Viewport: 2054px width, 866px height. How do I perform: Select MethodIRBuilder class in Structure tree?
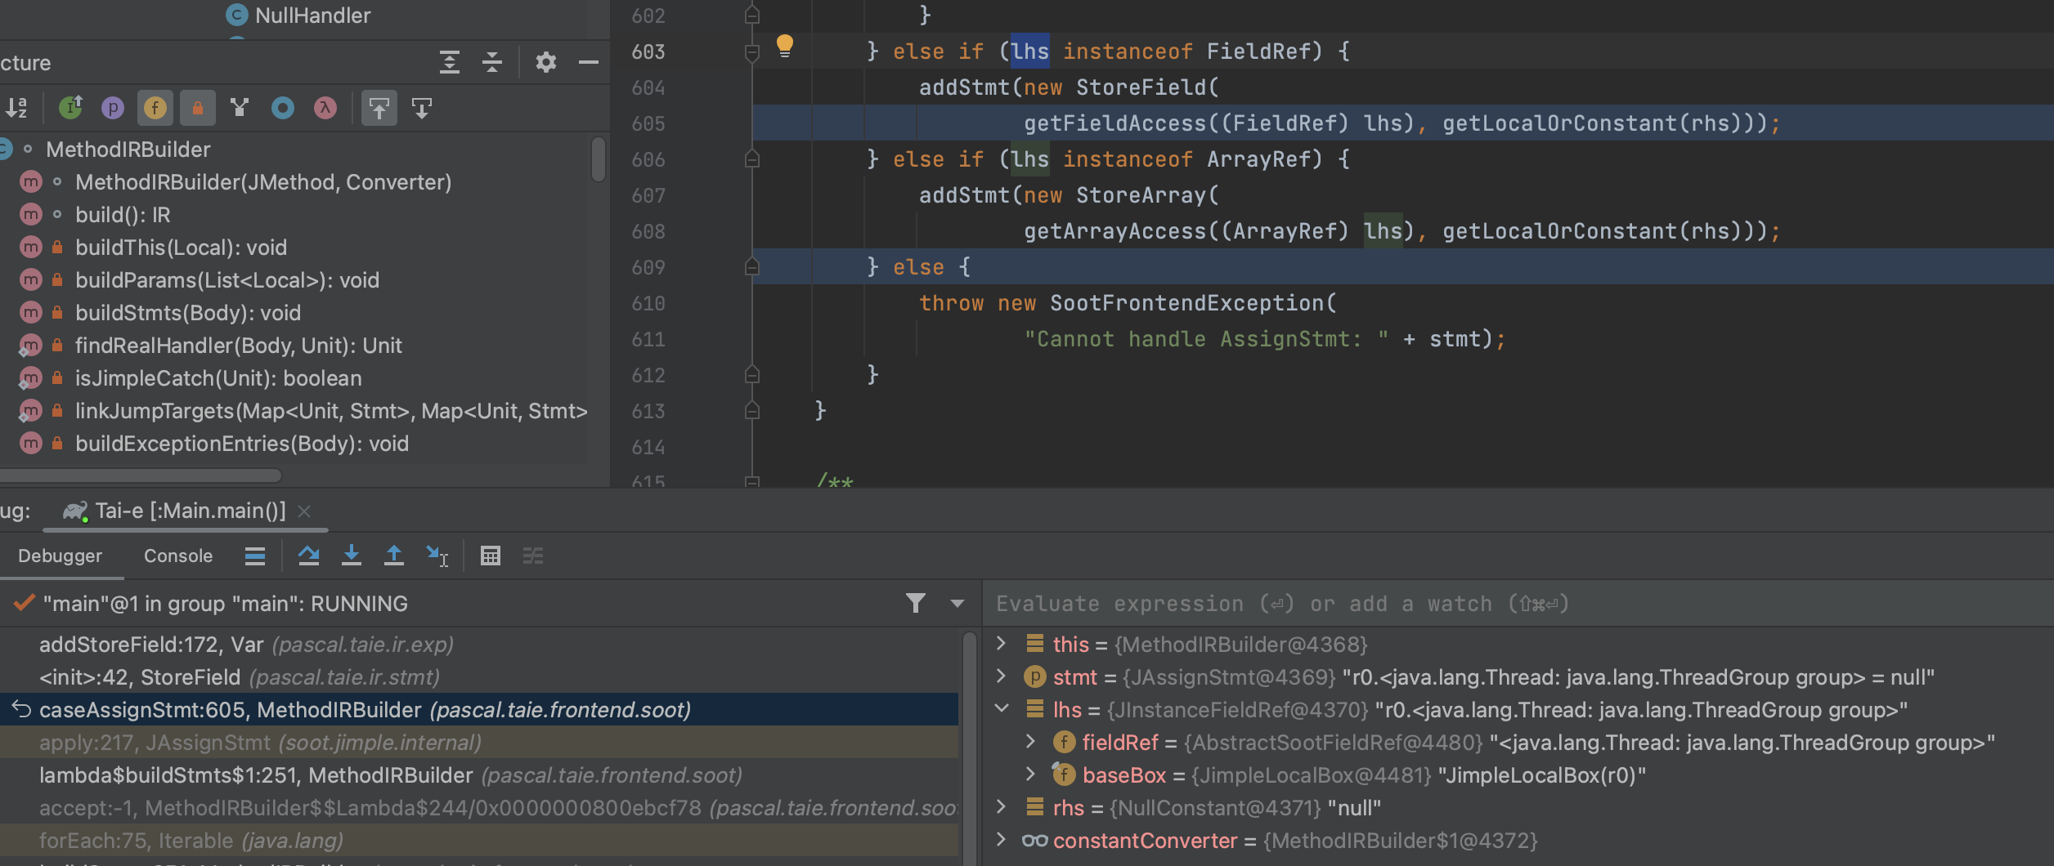coord(128,150)
